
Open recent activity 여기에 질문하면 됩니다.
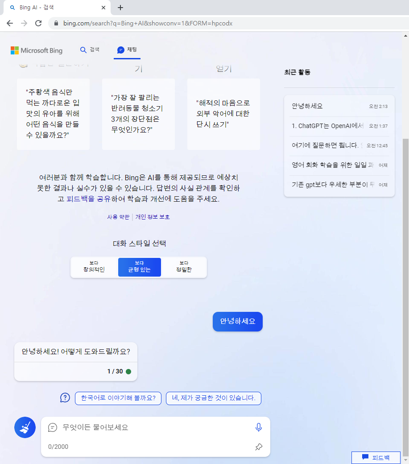click(339, 145)
